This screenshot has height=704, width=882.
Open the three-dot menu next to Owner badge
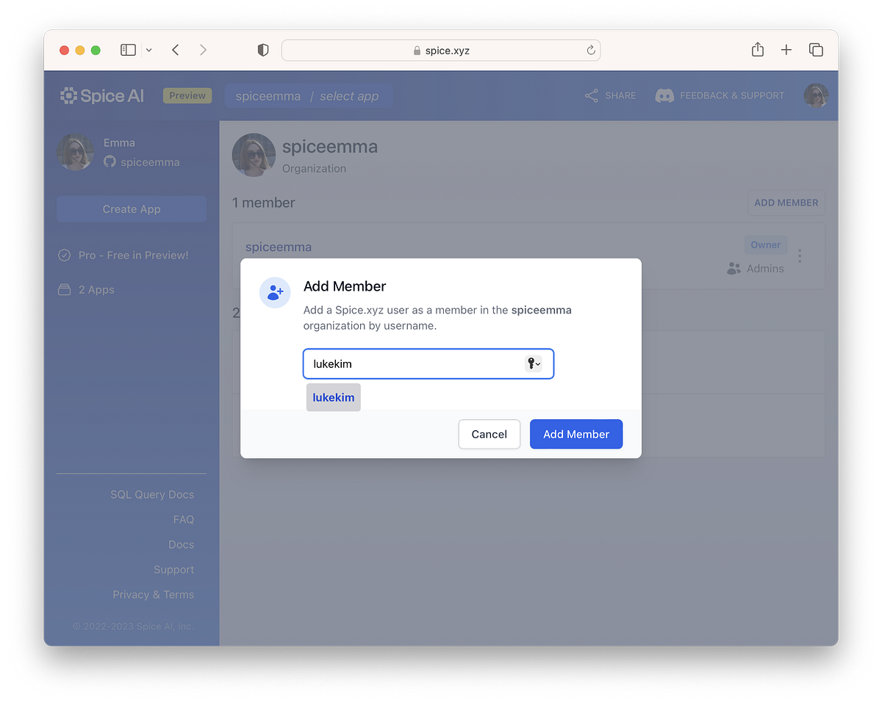[x=800, y=255]
